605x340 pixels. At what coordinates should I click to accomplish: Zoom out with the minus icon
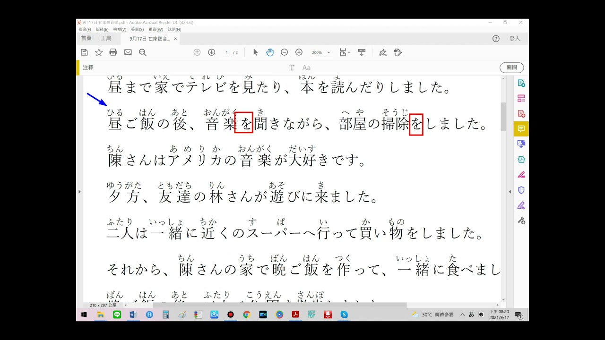pyautogui.click(x=284, y=52)
